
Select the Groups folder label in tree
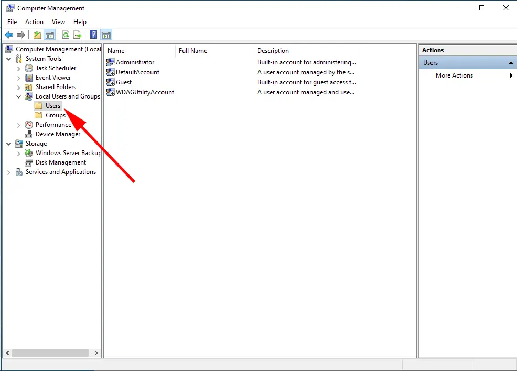pyautogui.click(x=56, y=115)
